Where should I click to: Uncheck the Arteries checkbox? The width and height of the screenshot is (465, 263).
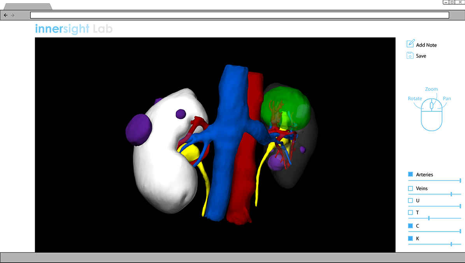(411, 175)
